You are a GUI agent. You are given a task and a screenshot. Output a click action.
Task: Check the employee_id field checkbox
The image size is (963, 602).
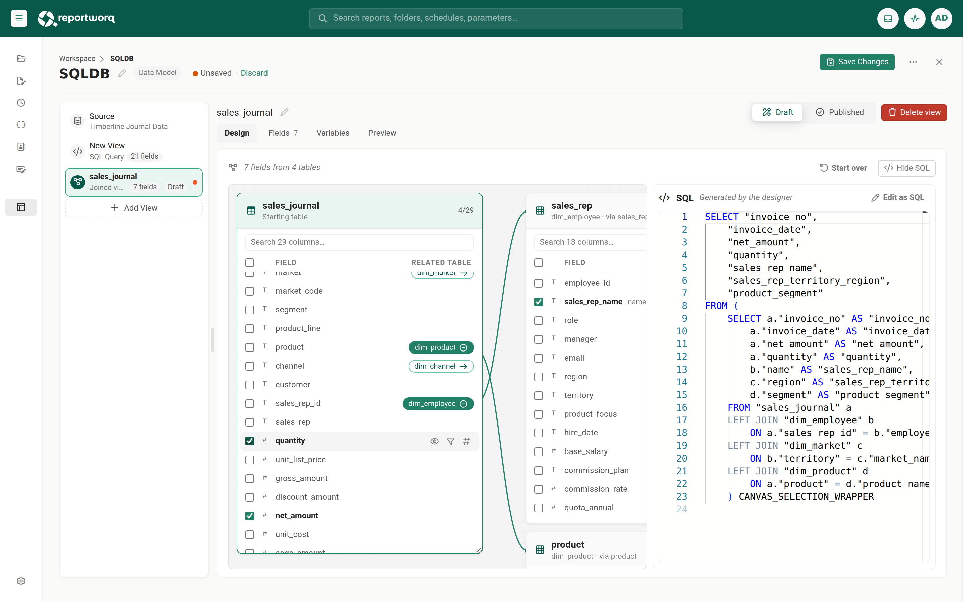[x=538, y=284]
